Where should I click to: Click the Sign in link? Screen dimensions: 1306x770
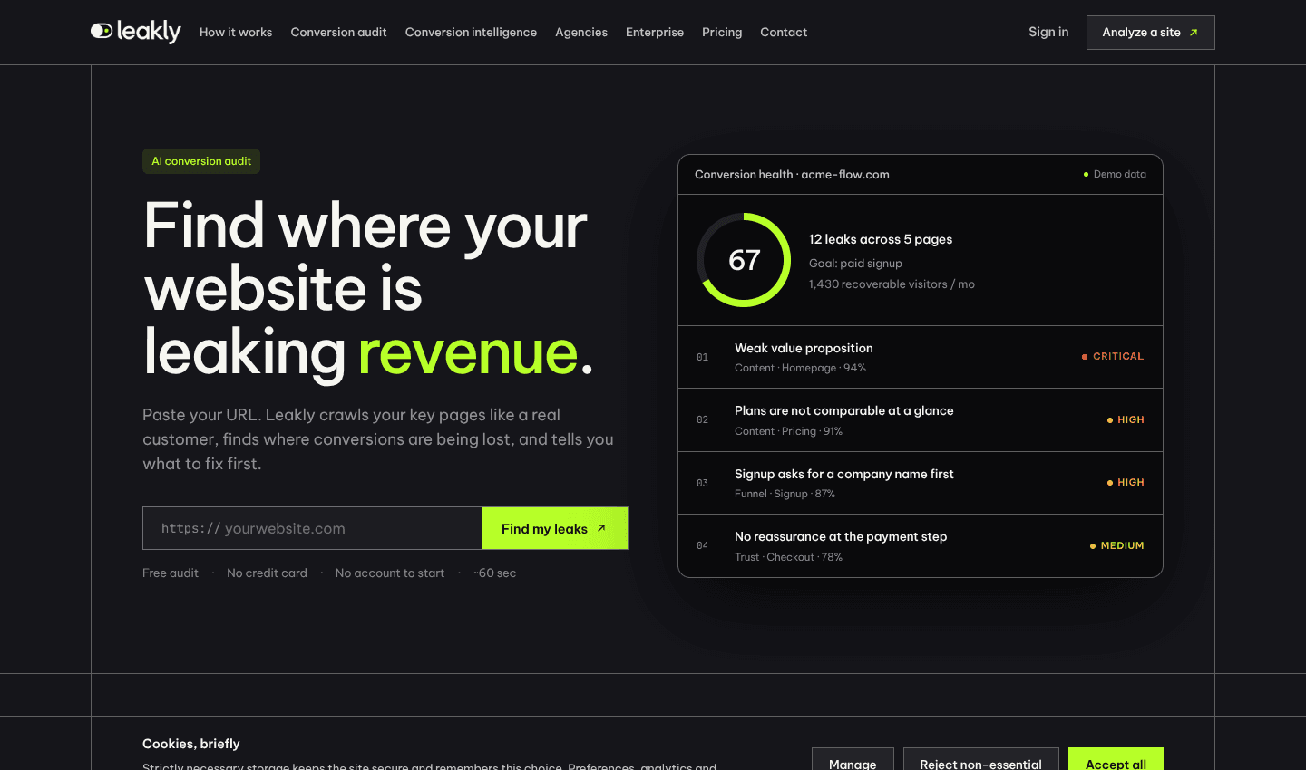coord(1048,32)
